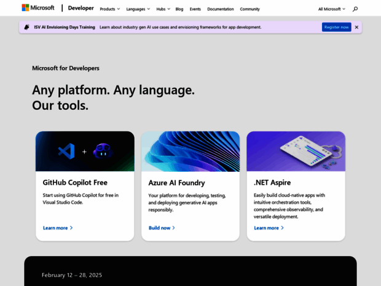381x286 pixels.
Task: Click the banner megaphone icon
Action: 26,27
